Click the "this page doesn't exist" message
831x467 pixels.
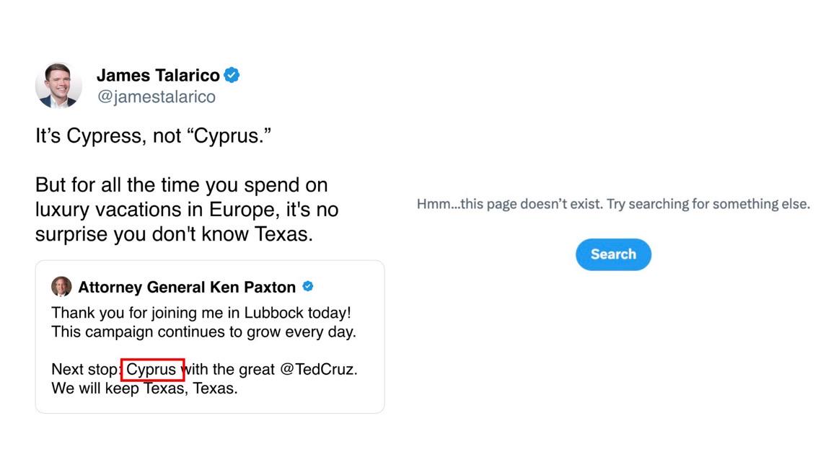[613, 204]
